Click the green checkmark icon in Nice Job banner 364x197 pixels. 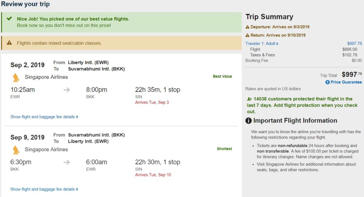(x=9, y=19)
